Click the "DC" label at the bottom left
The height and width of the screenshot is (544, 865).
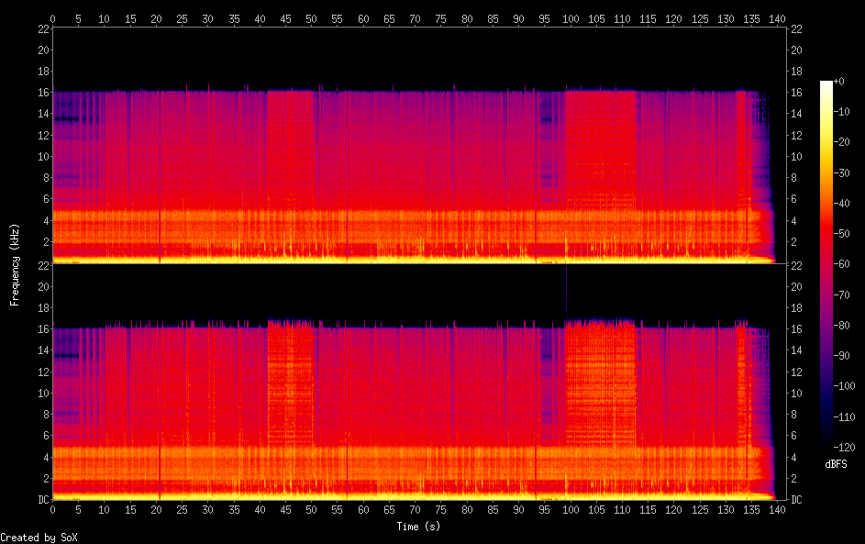pos(42,500)
